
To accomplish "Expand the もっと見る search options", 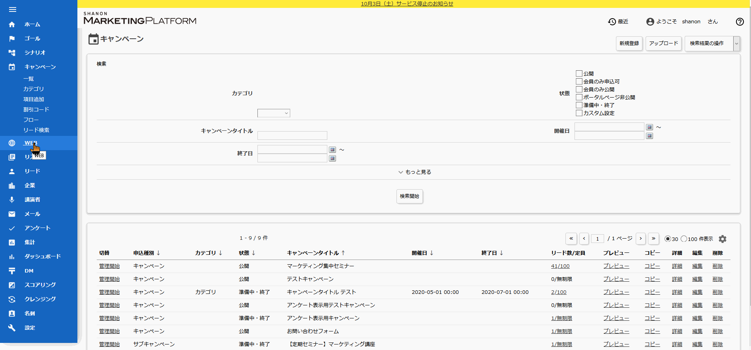I will pyautogui.click(x=415, y=172).
